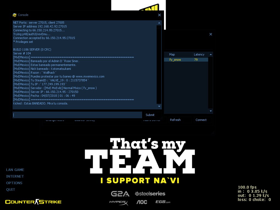Screen dimensions: 280x210
Task: Click the Na'Vi icon in the Console title bar
Action: point(15,15)
